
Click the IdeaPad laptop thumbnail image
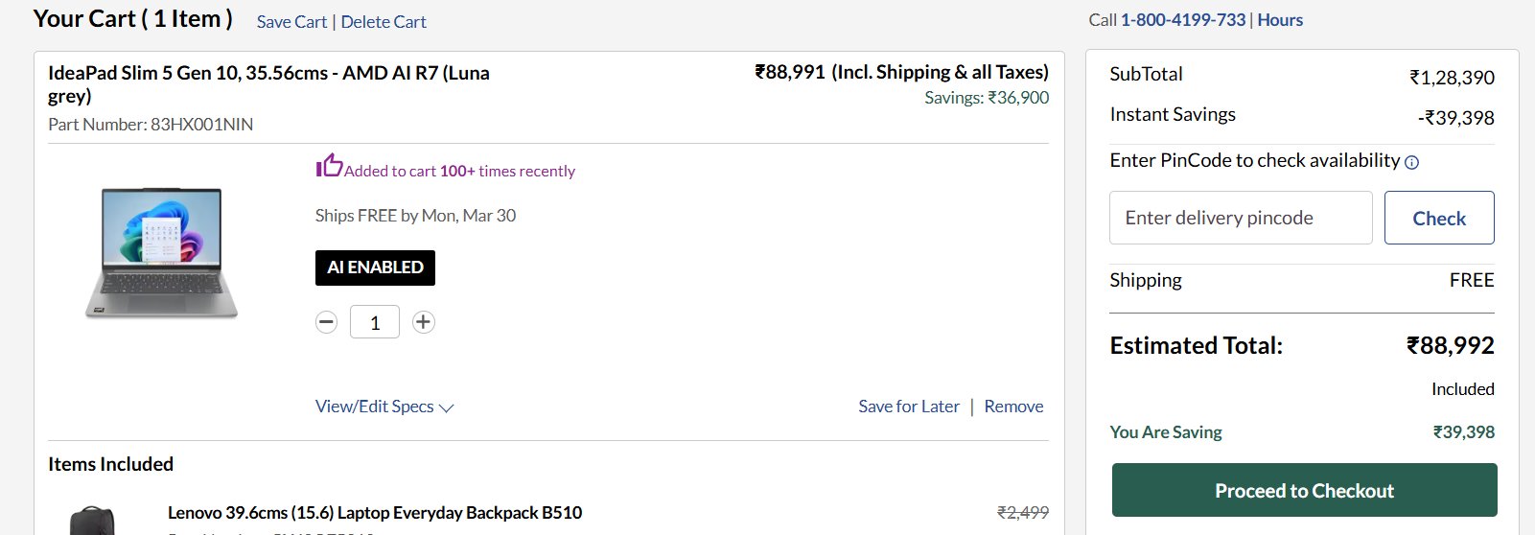tap(161, 252)
